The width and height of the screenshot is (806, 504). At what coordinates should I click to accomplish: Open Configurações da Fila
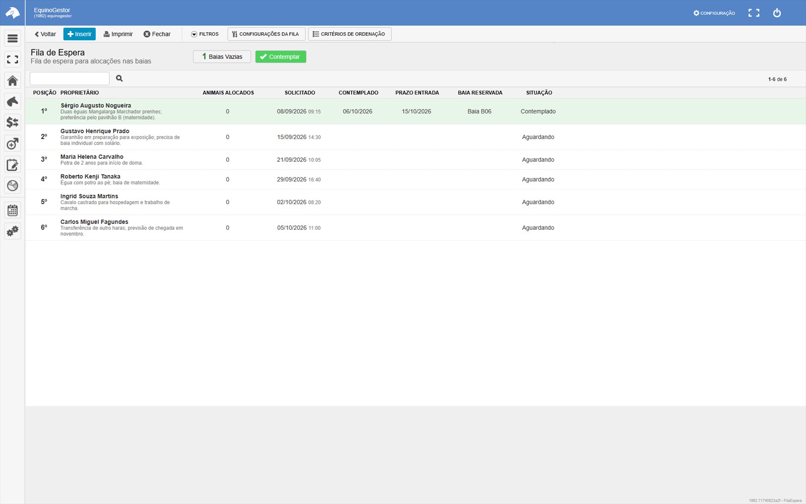coord(266,34)
